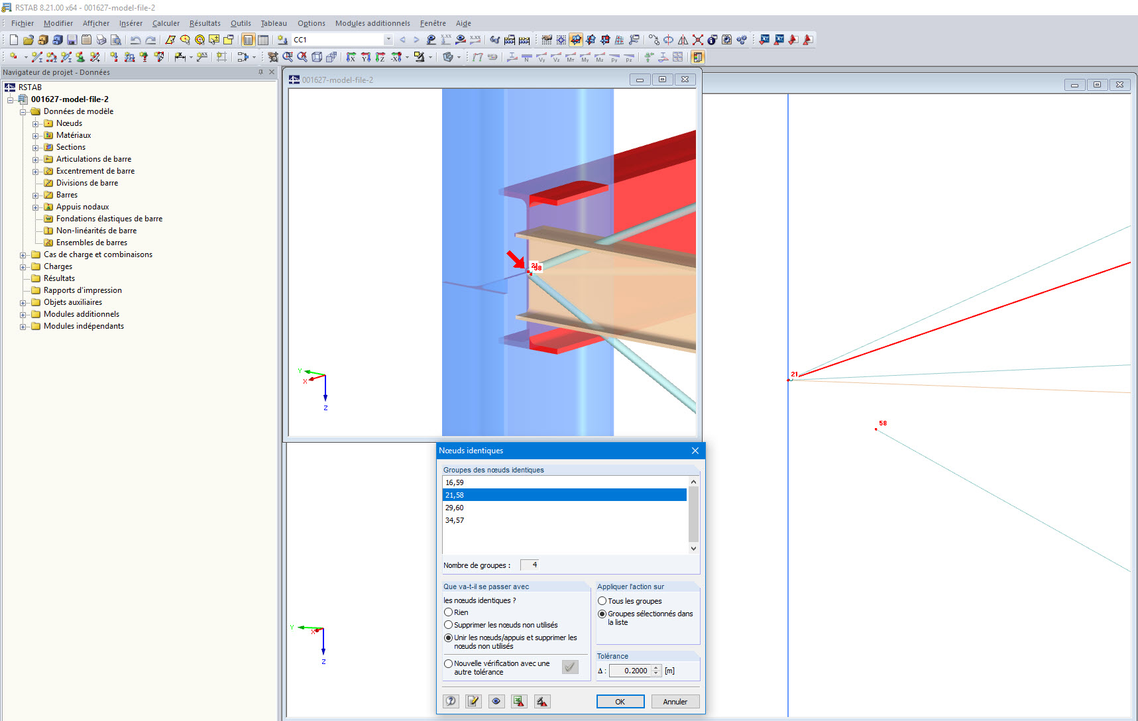Select 'Unir les nœuds/appuis' radio option
The image size is (1138, 721).
tap(449, 638)
